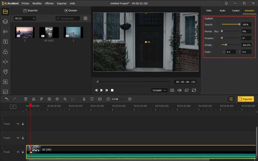The image size is (258, 161).
Task: Click the Split scissors tool
Action: [33, 99]
